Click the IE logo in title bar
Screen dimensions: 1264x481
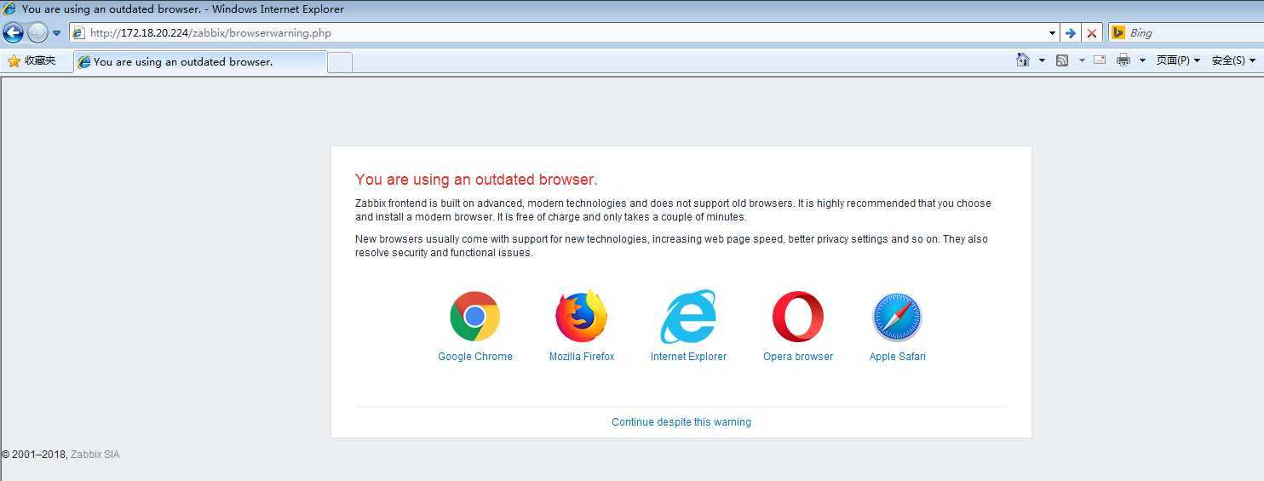9,9
